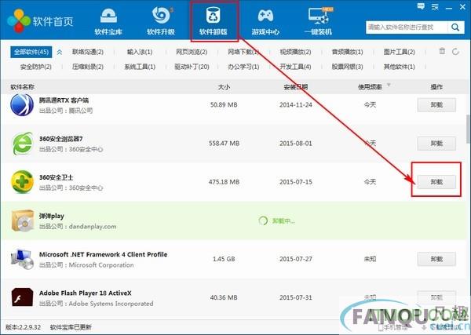
Task: Click the 360安全浏览器7 app icon
Action: pyautogui.click(x=23, y=144)
